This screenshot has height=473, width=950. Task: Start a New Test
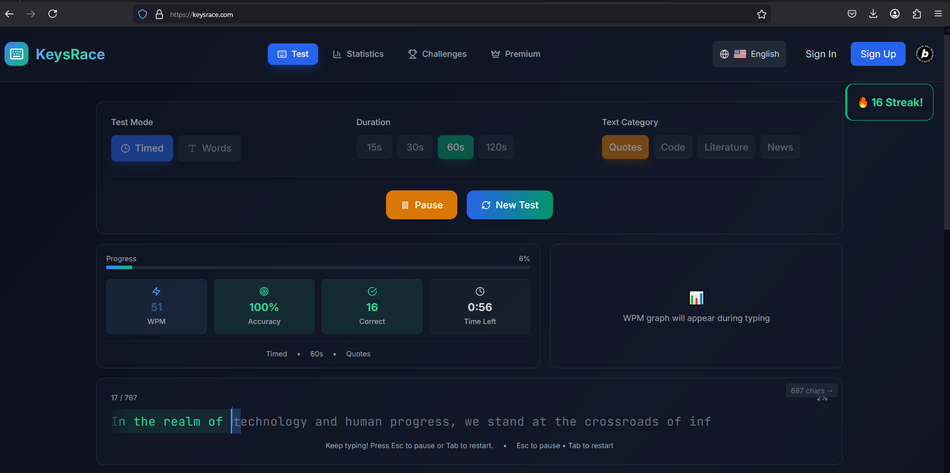coord(510,205)
